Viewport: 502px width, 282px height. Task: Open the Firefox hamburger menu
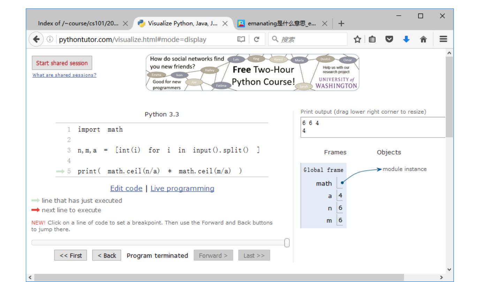click(x=443, y=40)
